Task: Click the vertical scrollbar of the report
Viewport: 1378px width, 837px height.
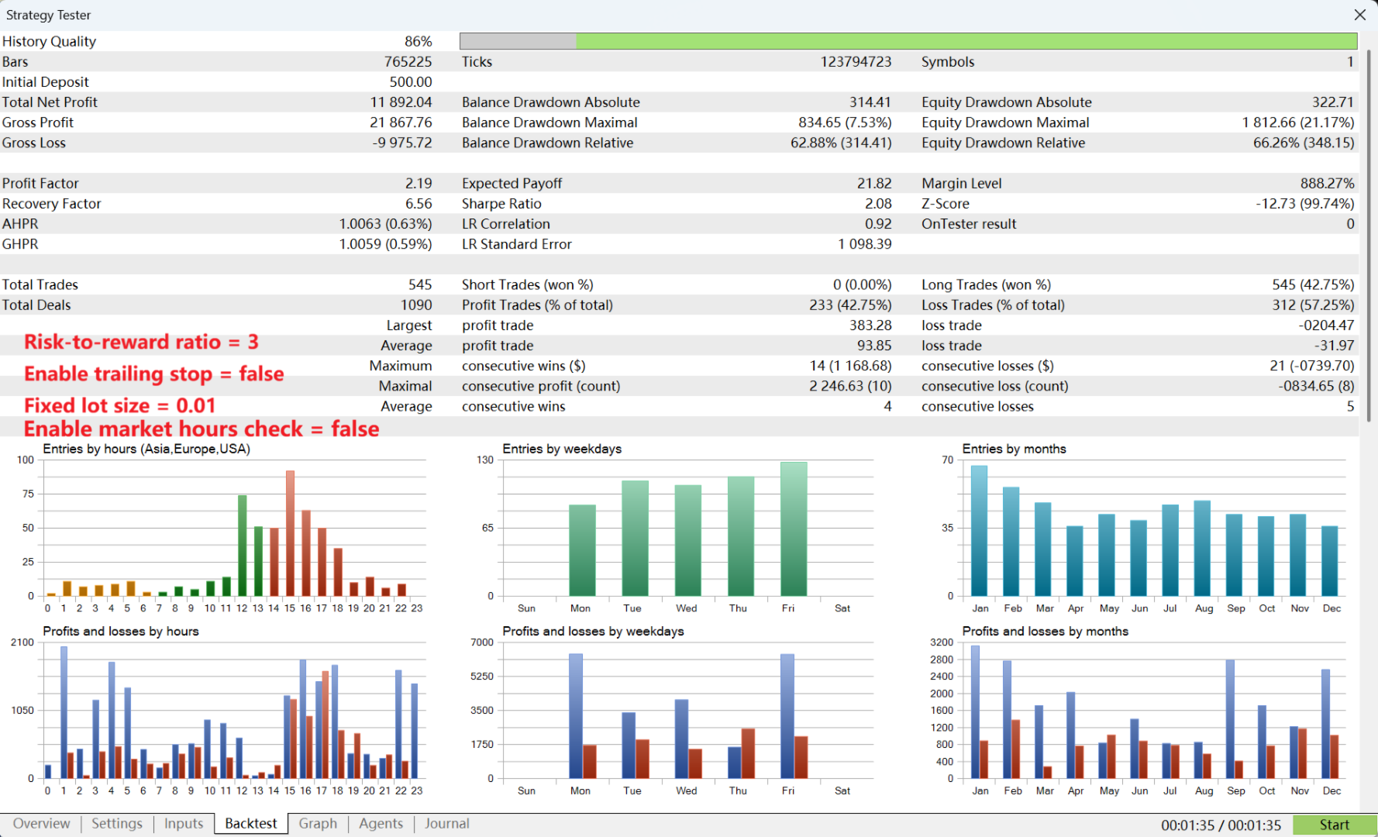Action: [x=1369, y=236]
